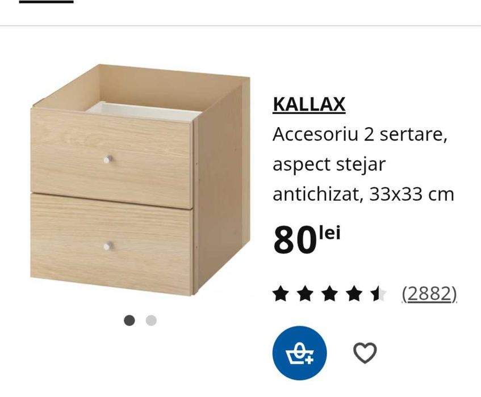This screenshot has height=397, width=481.
Task: Switch to second image via the light-gray dot
Action: point(151,320)
